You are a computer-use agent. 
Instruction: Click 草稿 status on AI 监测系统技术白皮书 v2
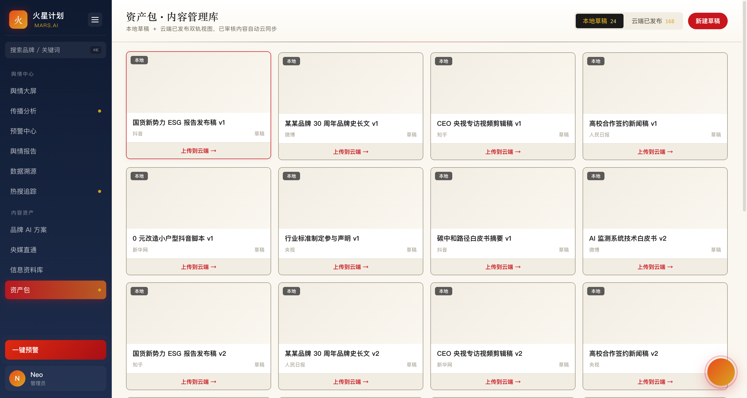[x=716, y=250]
